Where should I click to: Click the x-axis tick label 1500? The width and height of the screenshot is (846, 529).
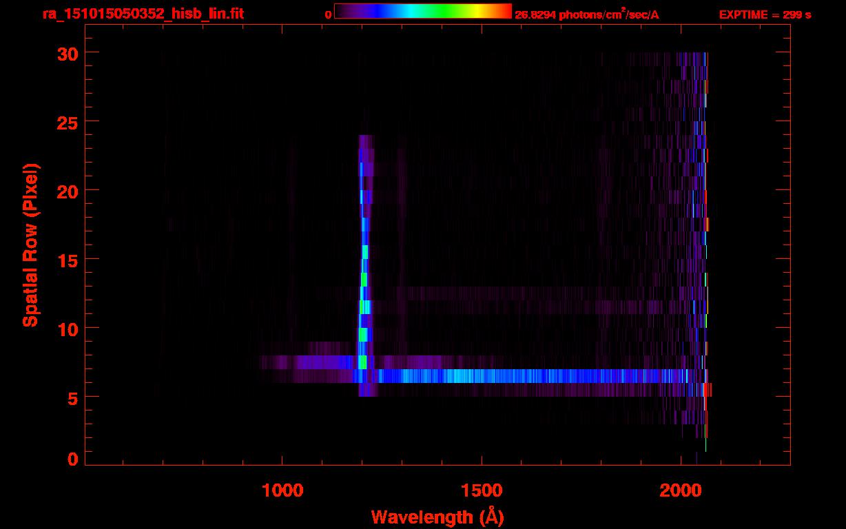481,490
